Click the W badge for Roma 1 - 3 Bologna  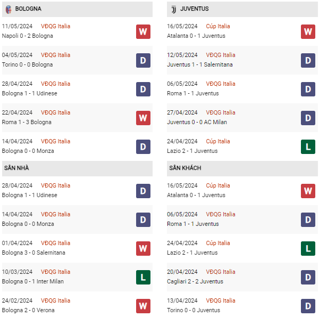click(143, 118)
